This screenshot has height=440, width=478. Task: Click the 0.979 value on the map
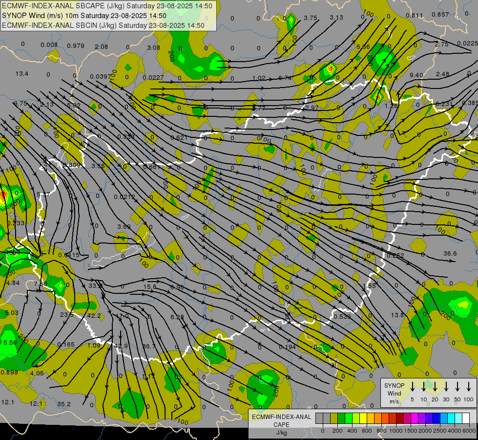(x=76, y=46)
